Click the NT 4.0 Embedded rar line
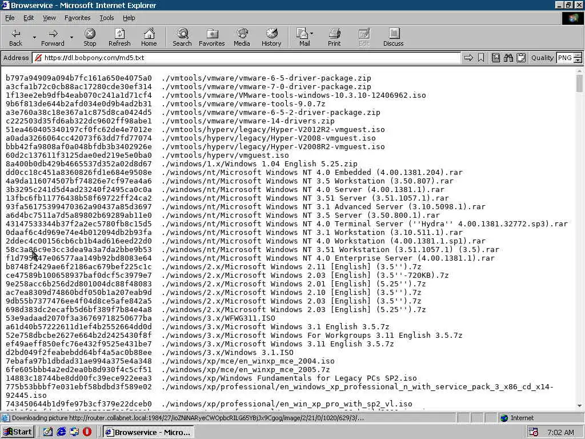This screenshot has height=439, width=585. pos(234,173)
